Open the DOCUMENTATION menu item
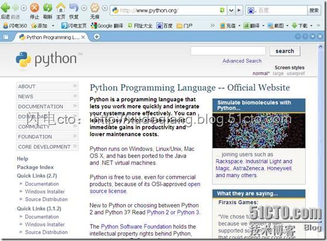327x241 pixels. click(48, 106)
